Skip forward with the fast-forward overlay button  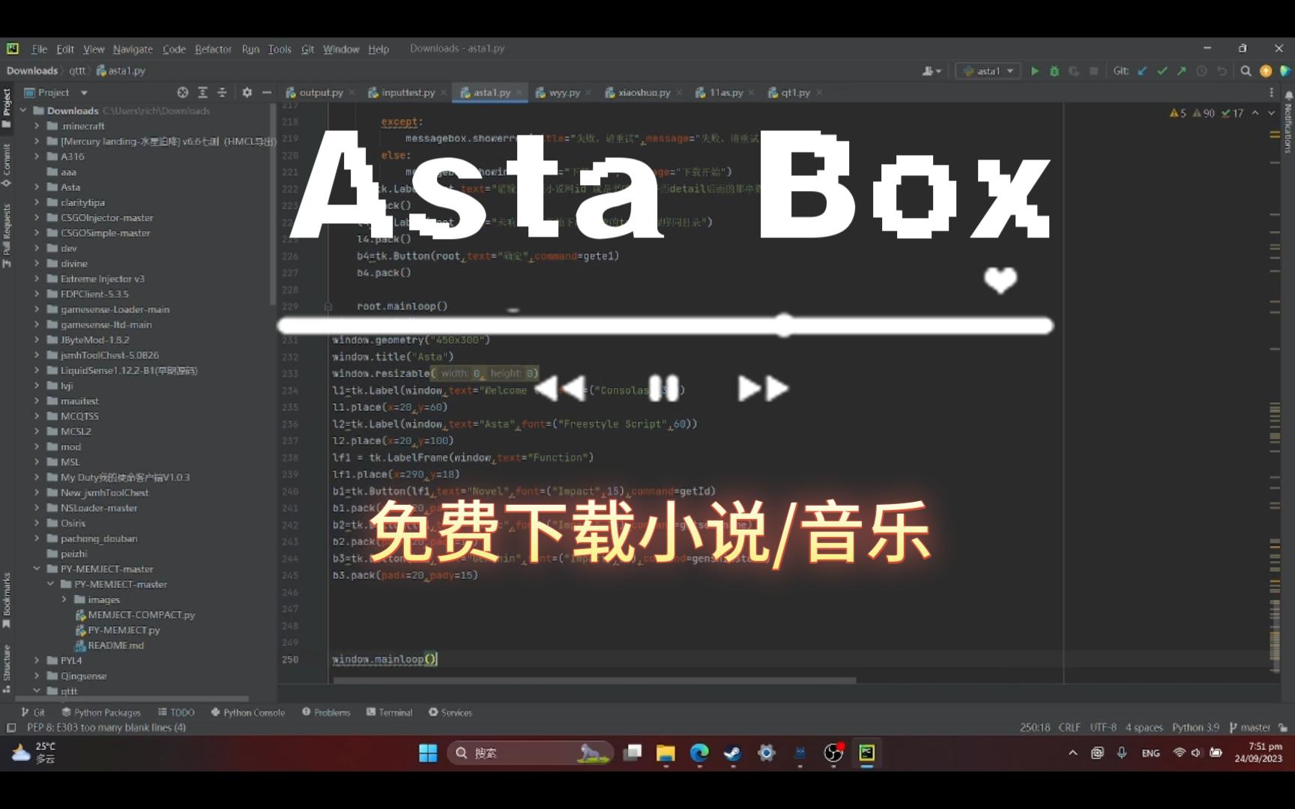click(763, 388)
